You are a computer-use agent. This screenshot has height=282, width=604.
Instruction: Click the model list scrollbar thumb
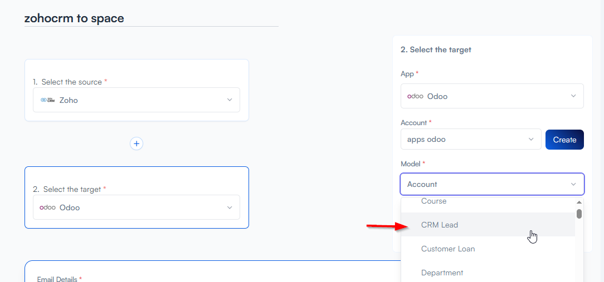pos(579,214)
